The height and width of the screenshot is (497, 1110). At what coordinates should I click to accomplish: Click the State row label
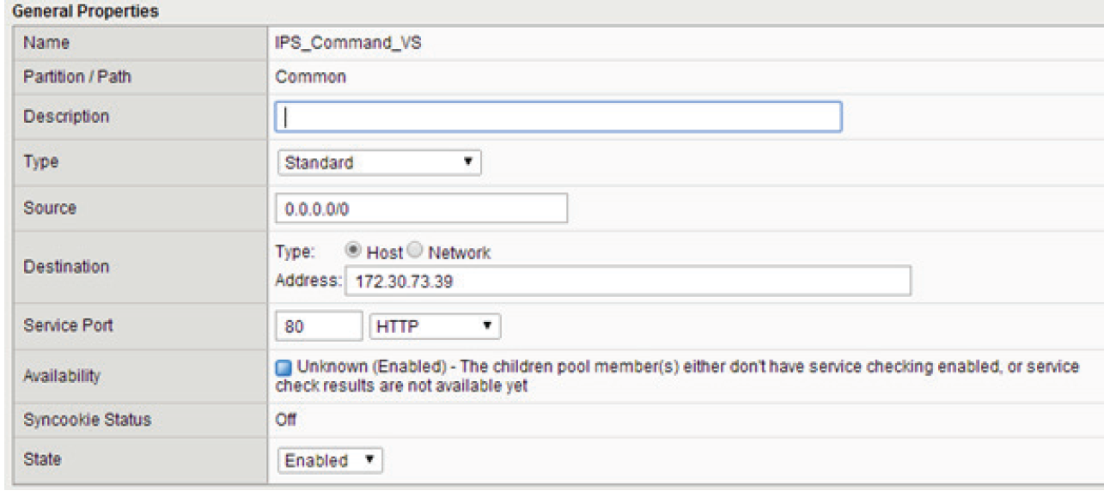(42, 459)
